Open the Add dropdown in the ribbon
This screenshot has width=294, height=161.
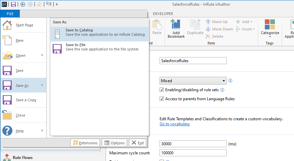coord(244,22)
